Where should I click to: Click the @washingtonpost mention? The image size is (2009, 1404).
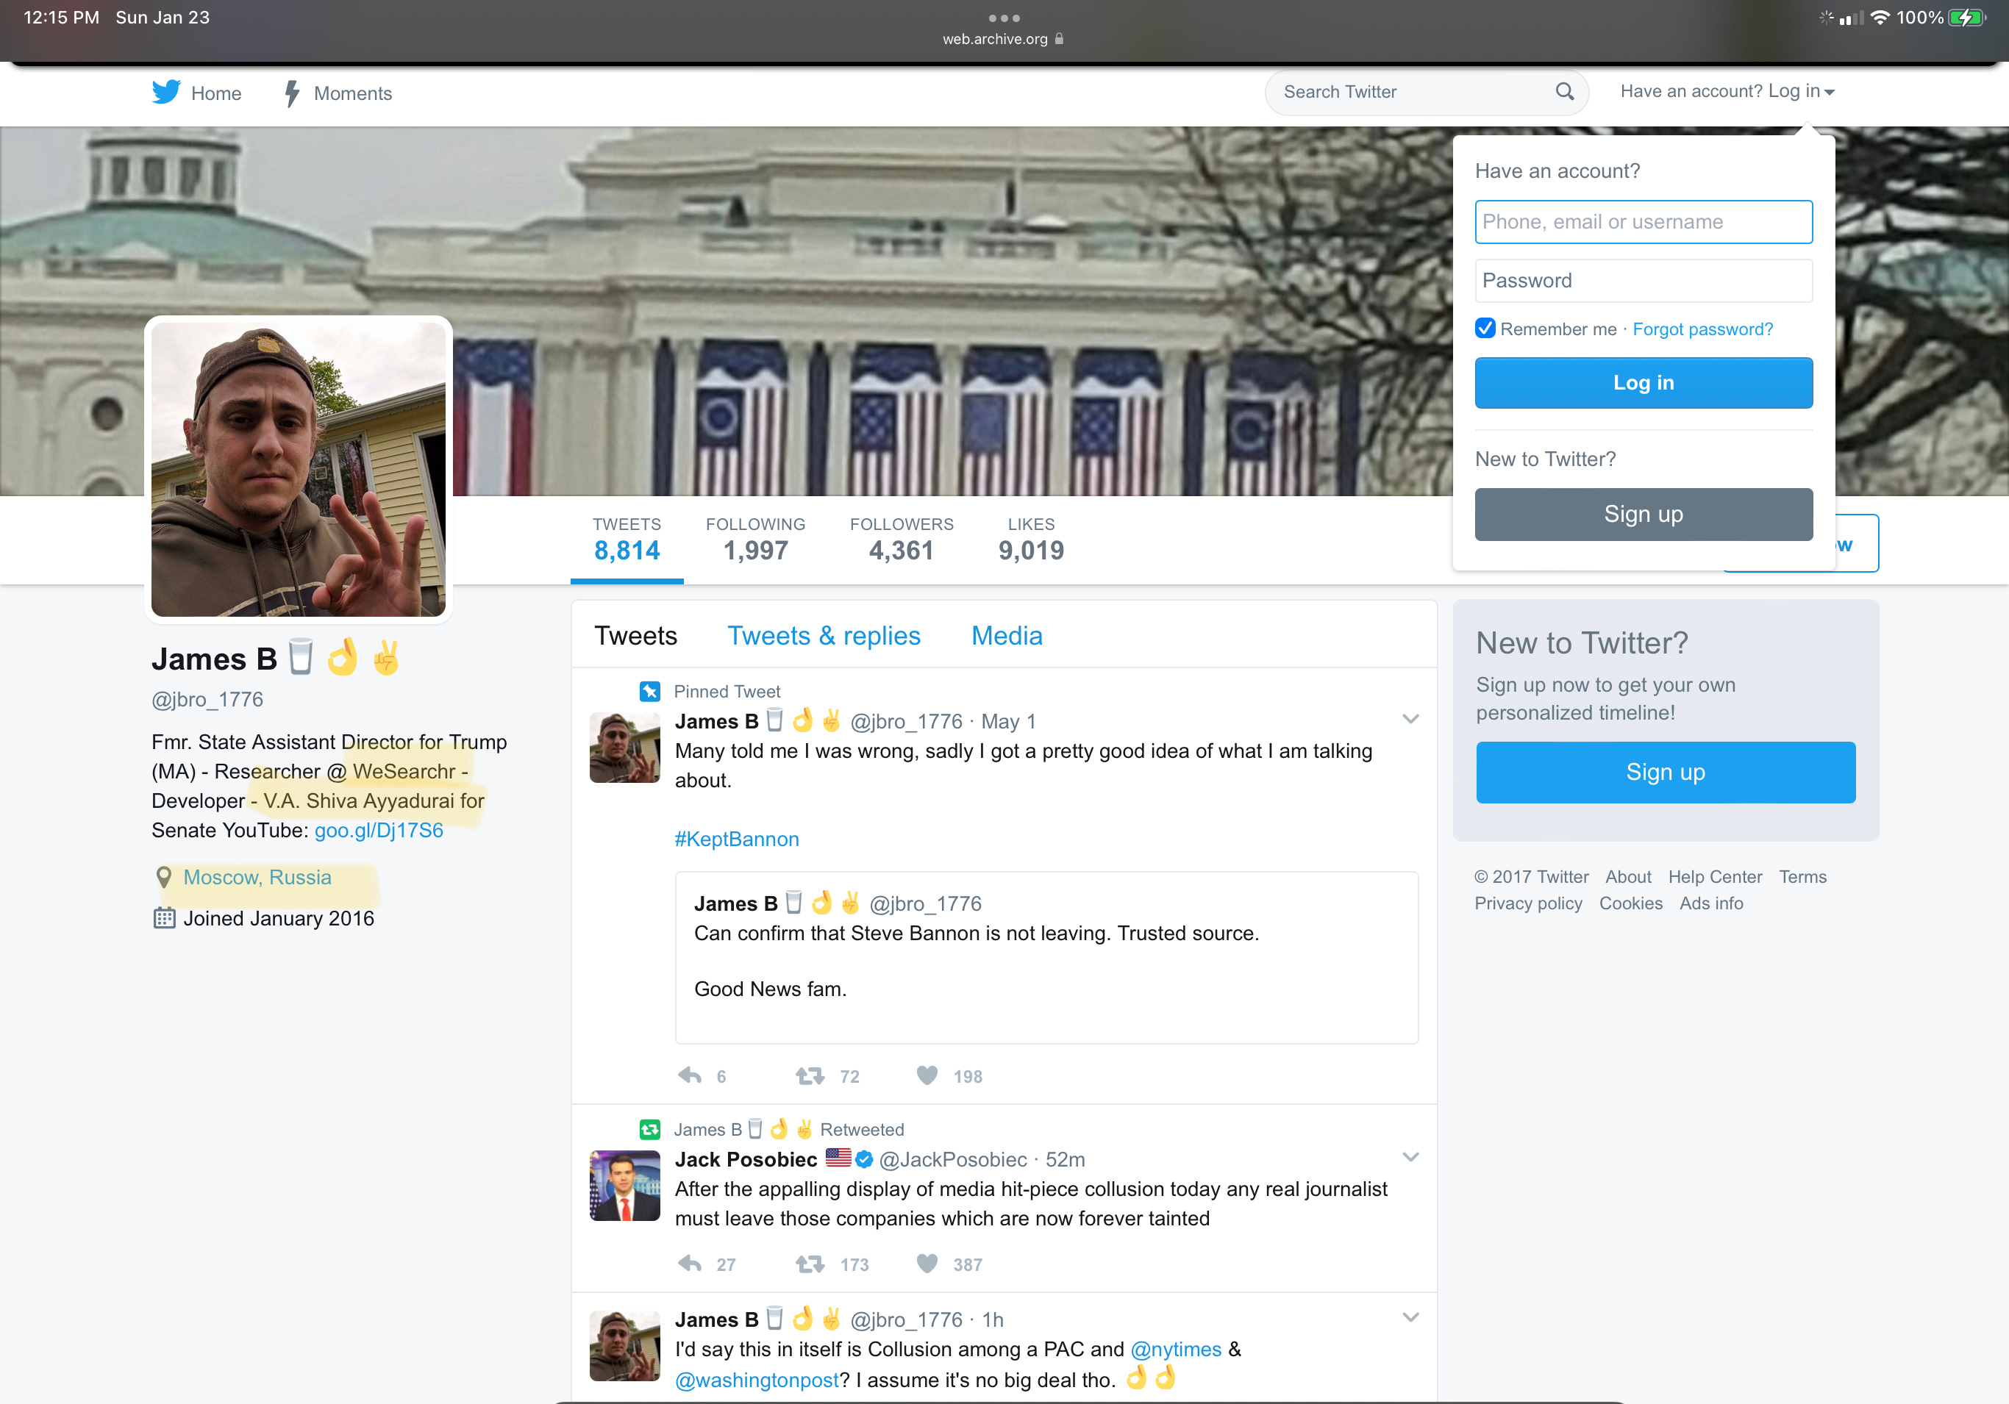tap(757, 1380)
